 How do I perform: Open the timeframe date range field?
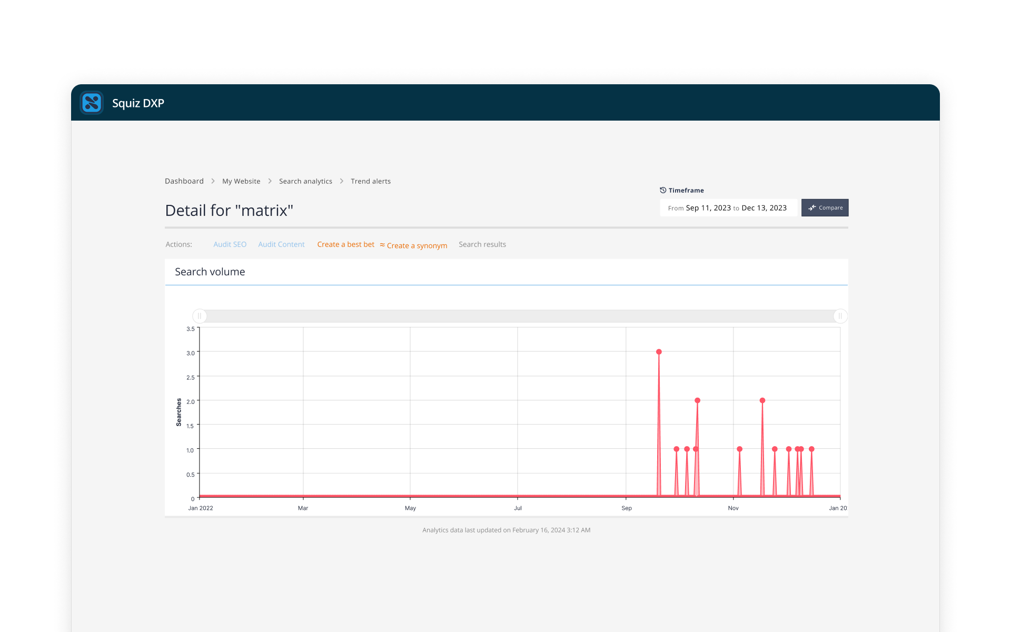tap(728, 208)
